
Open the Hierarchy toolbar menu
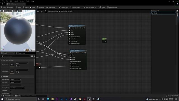pos(40,7)
